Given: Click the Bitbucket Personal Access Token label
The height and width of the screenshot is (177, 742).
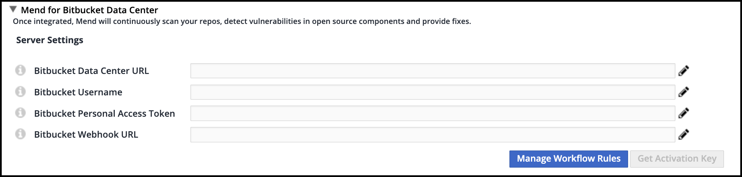Looking at the screenshot, I should 104,114.
